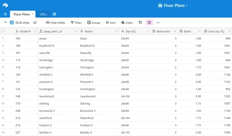This screenshot has width=232, height=136.
Task: Select the Torrington name cell
Action: [x=99, y=67]
